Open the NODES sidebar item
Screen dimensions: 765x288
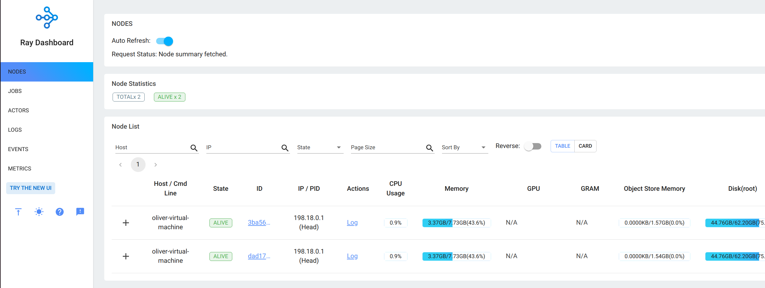47,72
